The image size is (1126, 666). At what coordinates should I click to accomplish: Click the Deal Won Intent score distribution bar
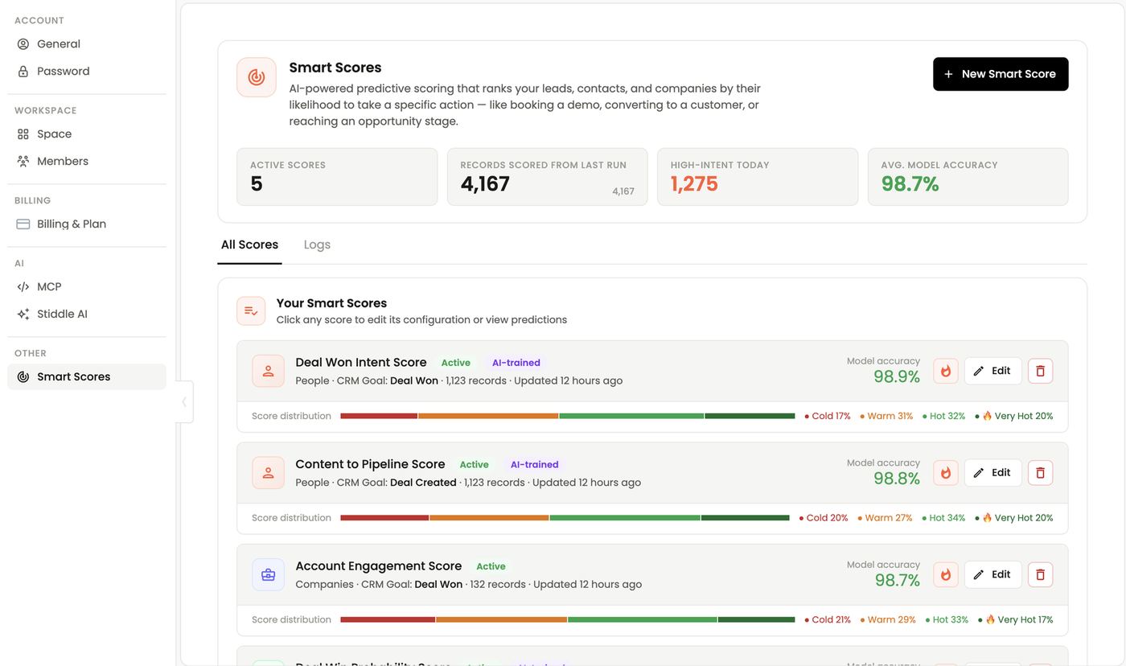(568, 416)
